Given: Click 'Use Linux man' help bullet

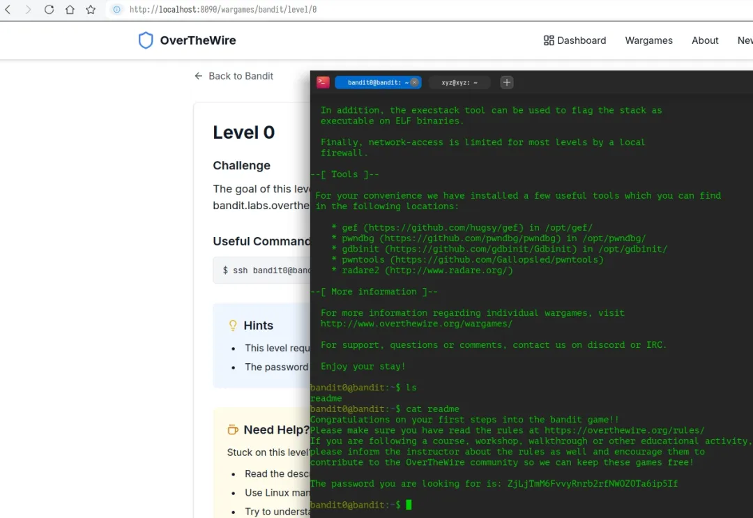Looking at the screenshot, I should 277,493.
